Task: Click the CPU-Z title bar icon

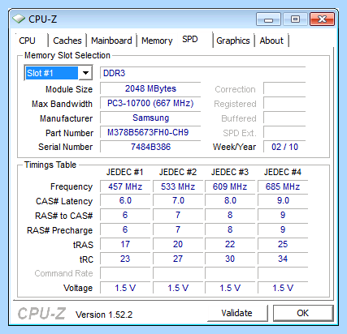Action: [x=19, y=19]
